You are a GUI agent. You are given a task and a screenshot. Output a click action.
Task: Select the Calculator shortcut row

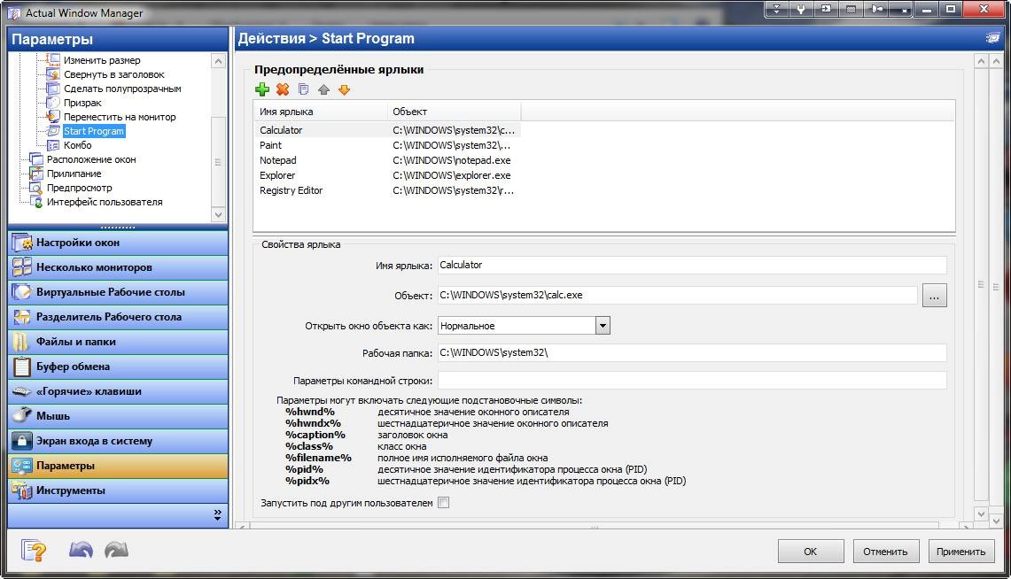pos(387,130)
